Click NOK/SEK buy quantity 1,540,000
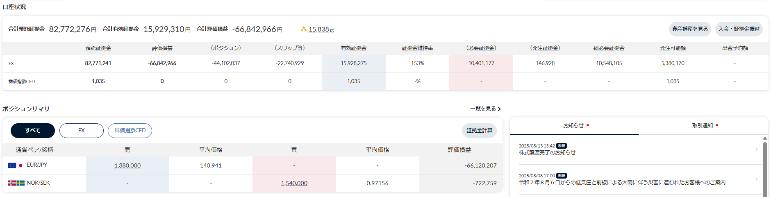The image size is (771, 197). click(294, 183)
